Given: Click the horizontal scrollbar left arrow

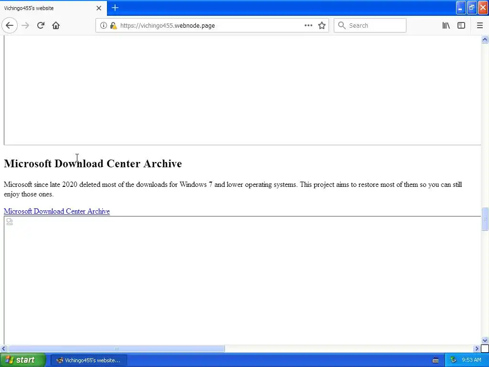Looking at the screenshot, I should (3, 348).
